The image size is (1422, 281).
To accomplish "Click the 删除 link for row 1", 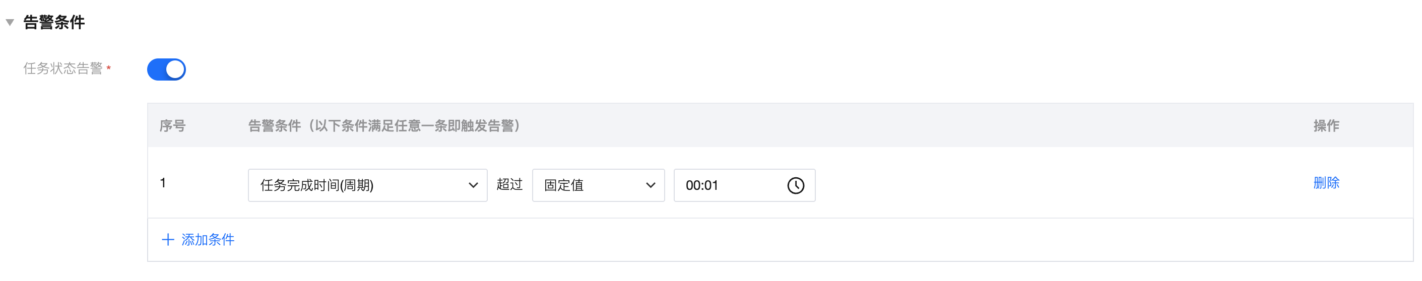I will 1326,183.
